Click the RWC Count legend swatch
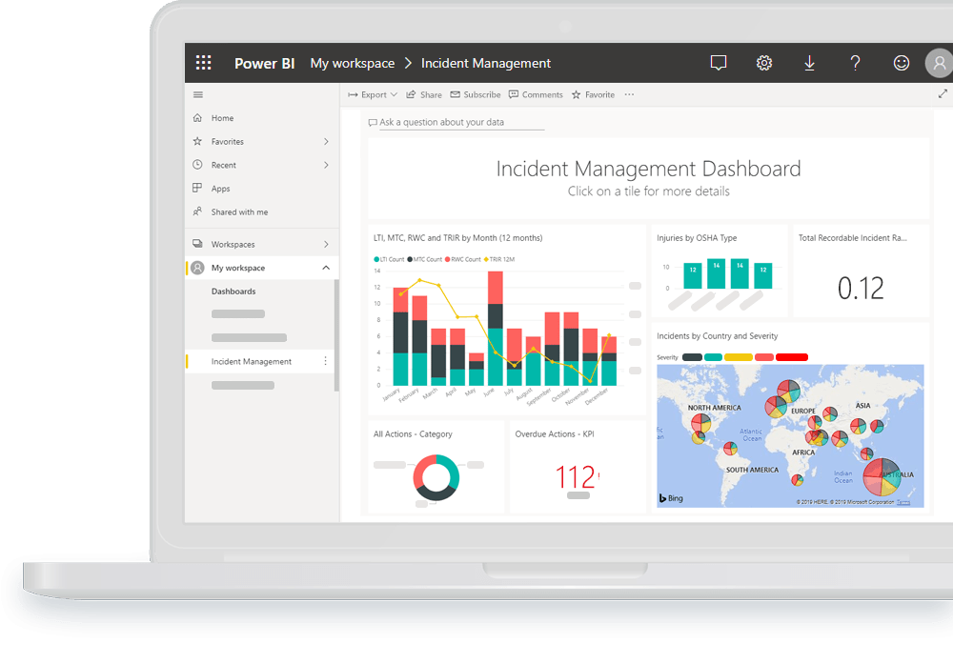This screenshot has height=664, width=953. click(447, 259)
